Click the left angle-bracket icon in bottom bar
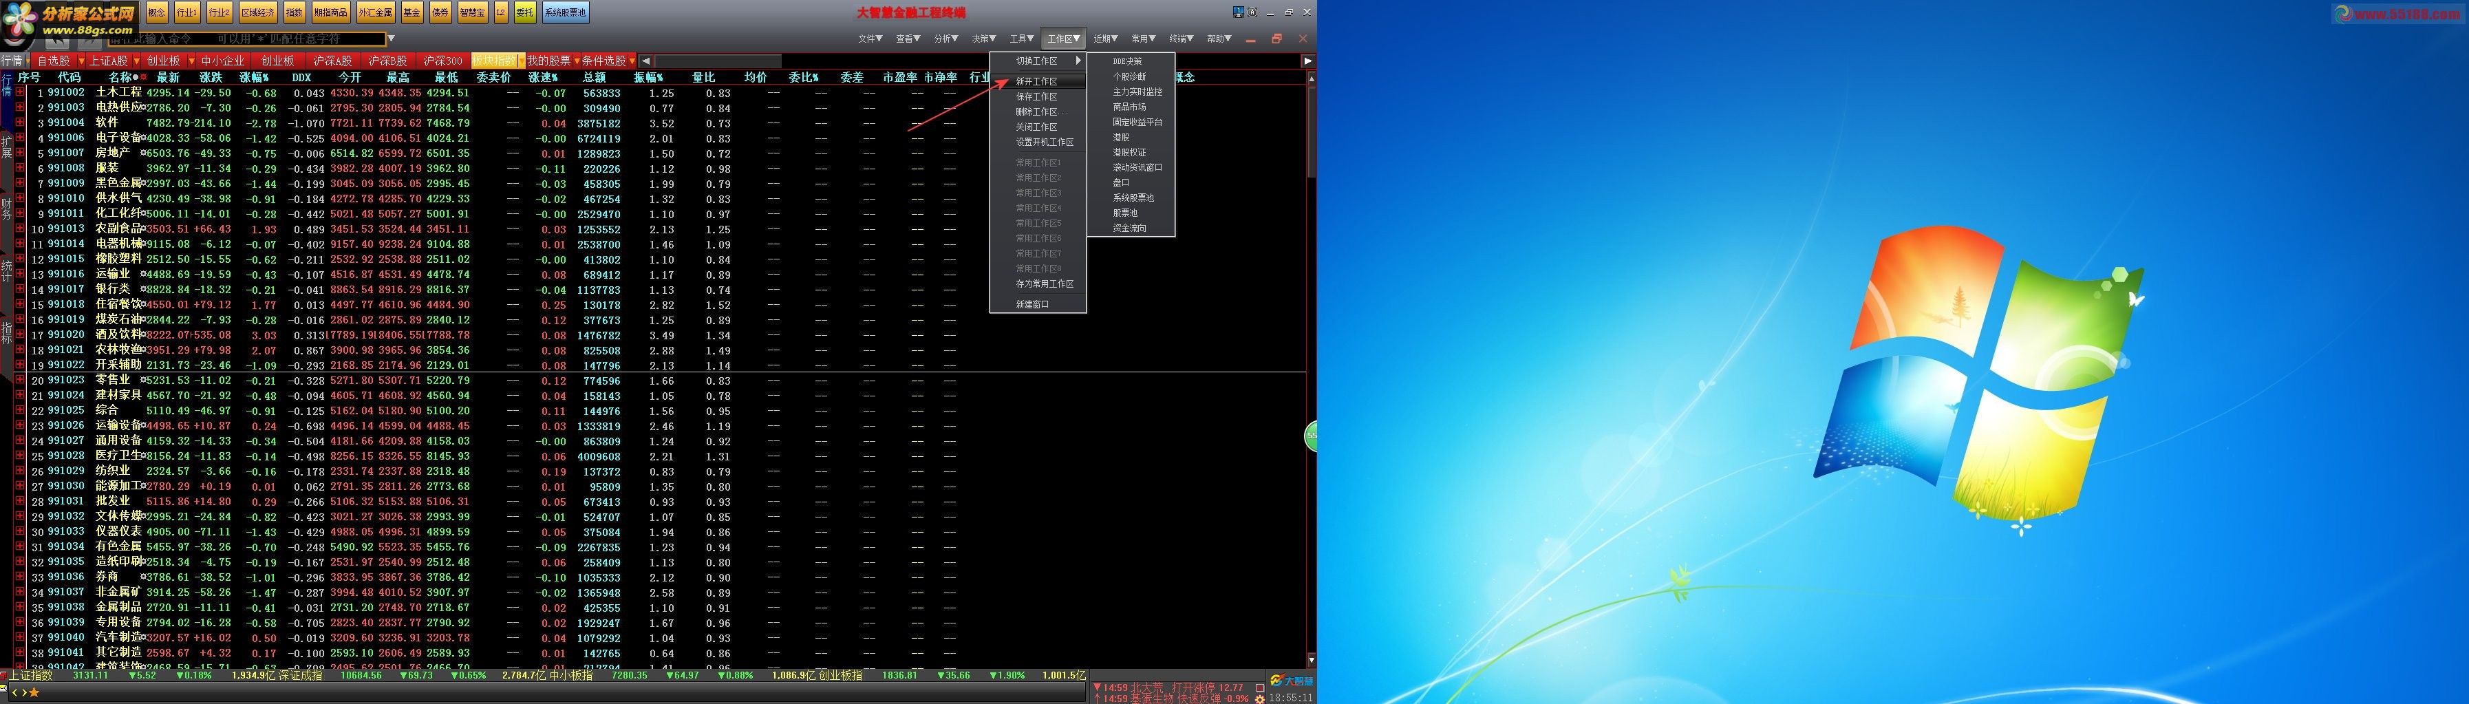 click(x=14, y=692)
